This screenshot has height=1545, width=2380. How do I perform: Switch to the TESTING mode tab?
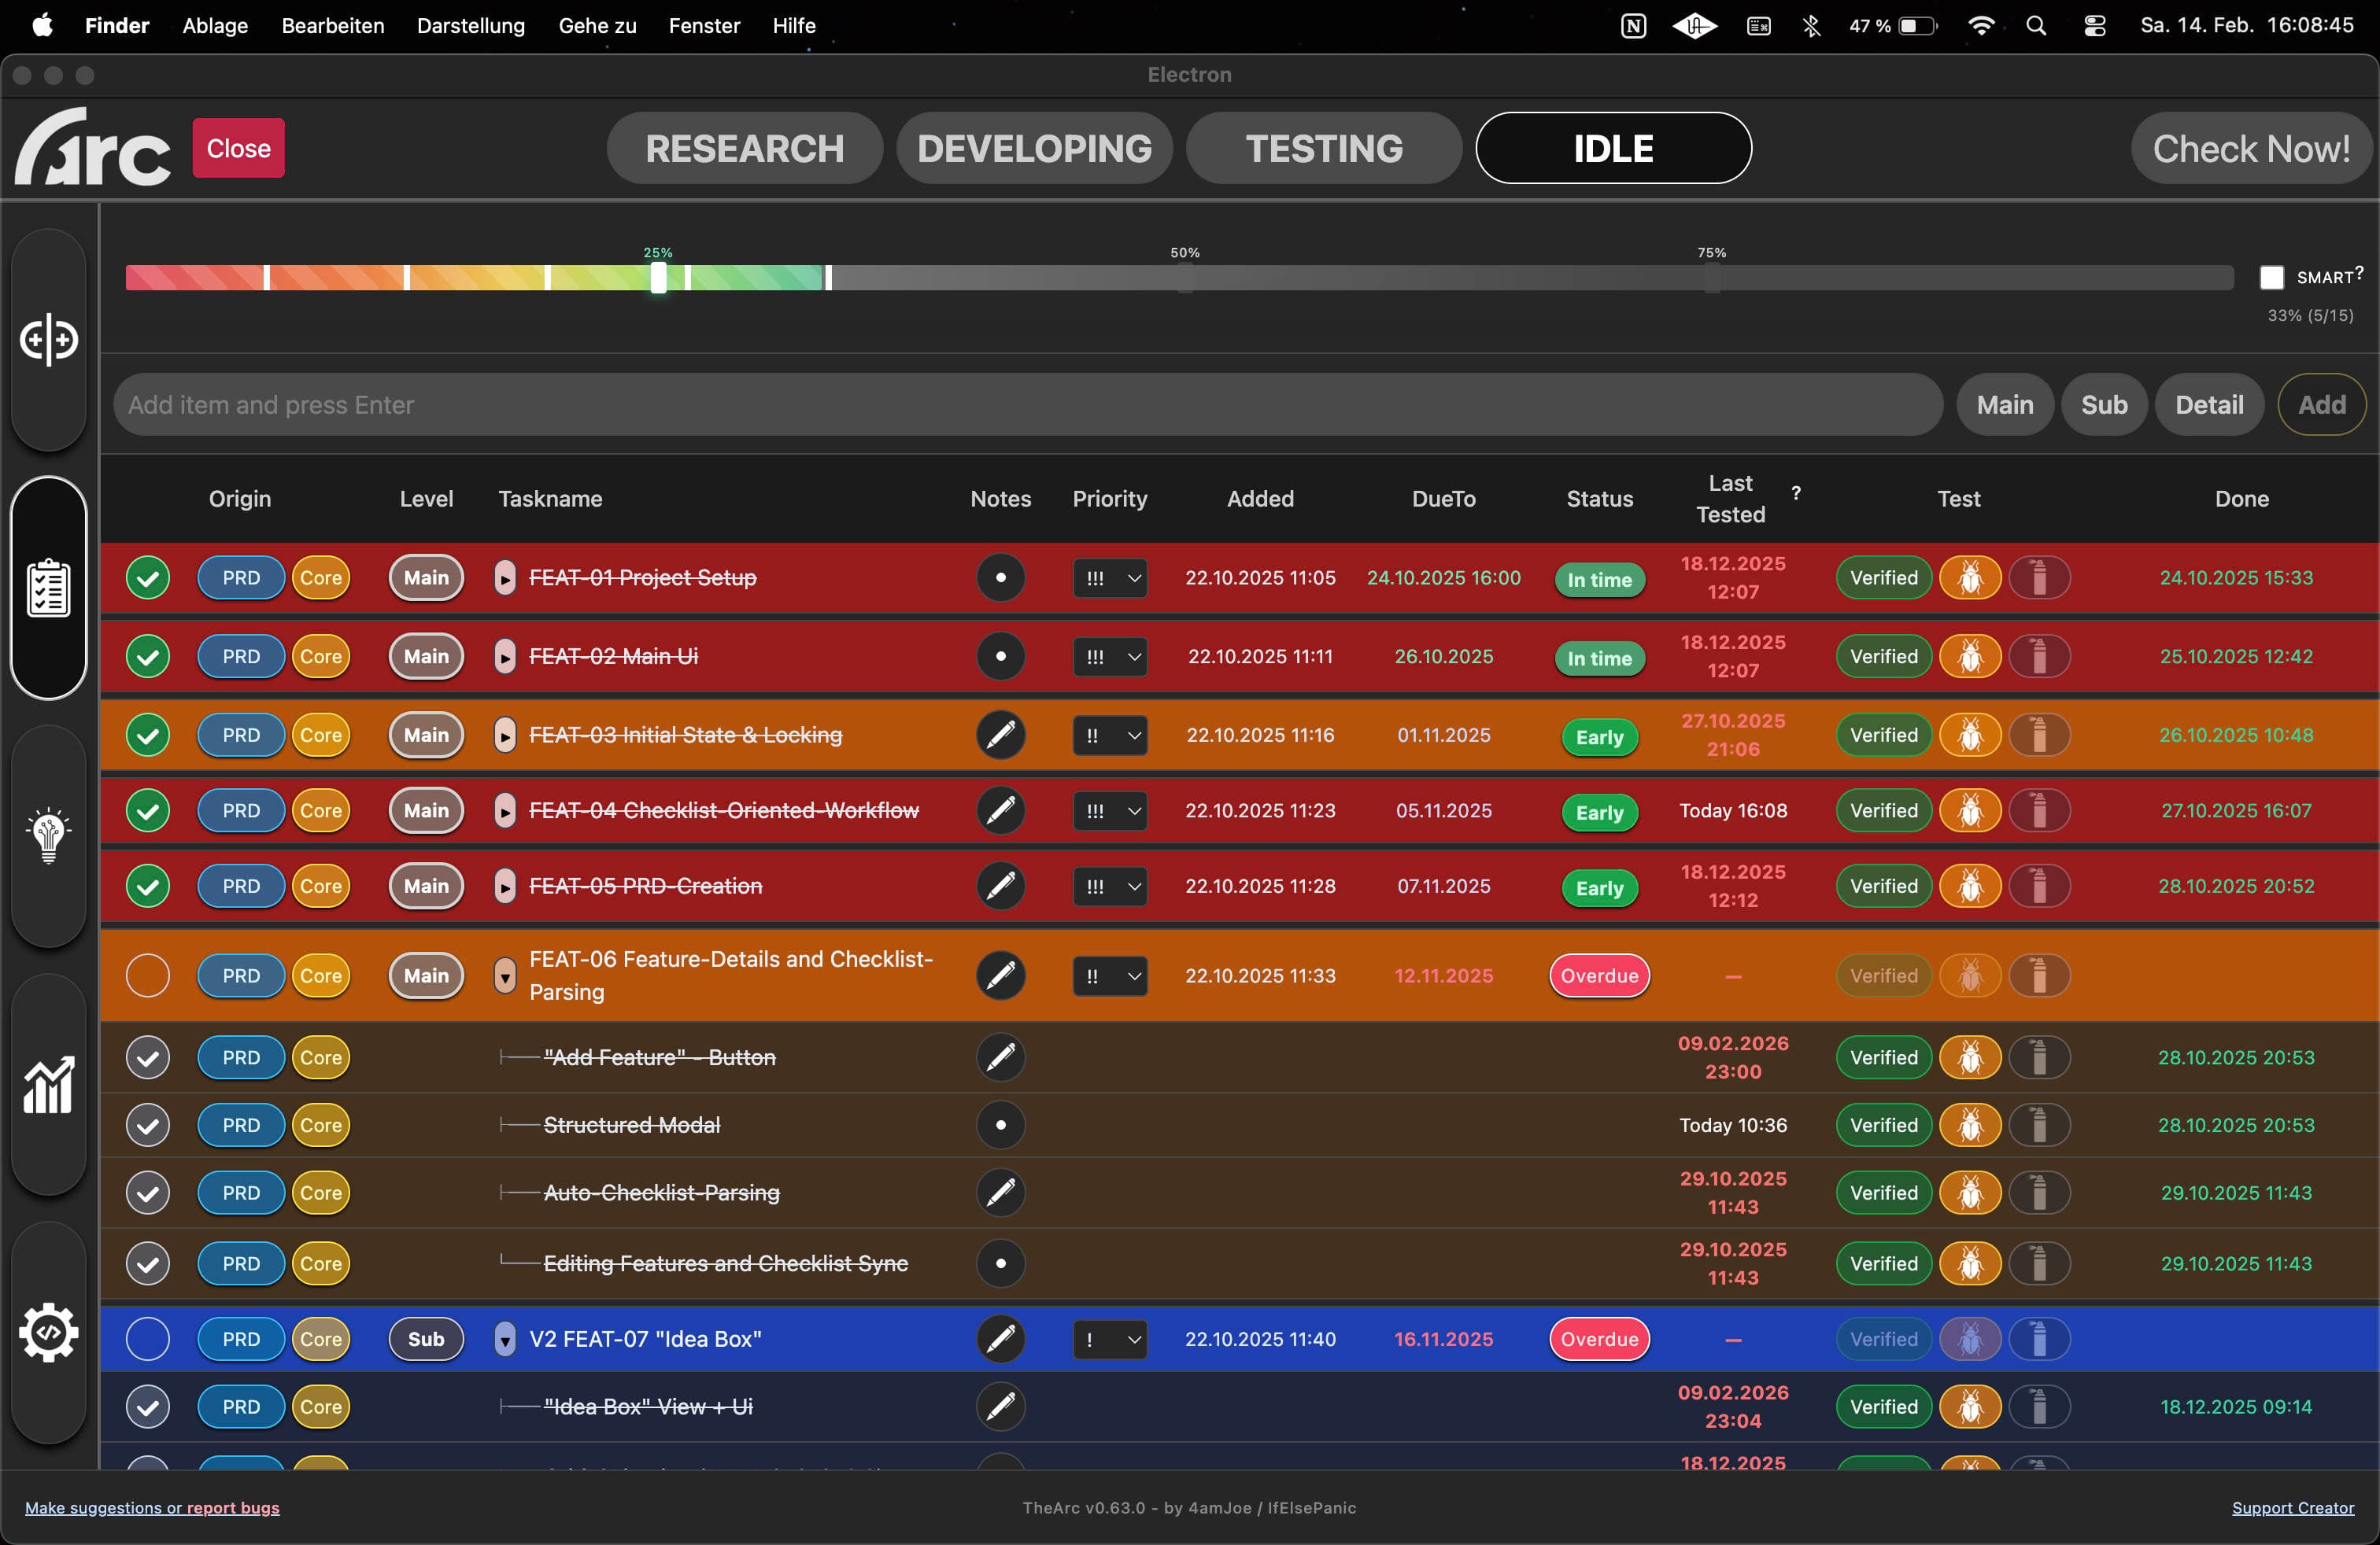tap(1323, 148)
